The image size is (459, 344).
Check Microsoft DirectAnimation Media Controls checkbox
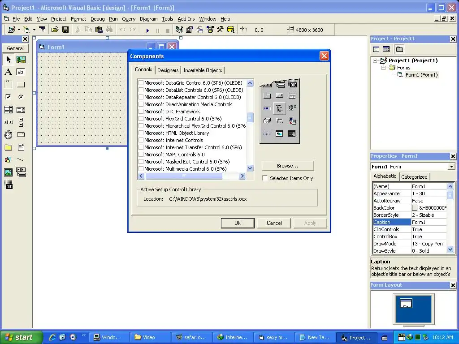pos(141,104)
